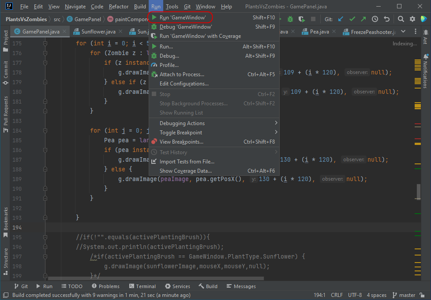Open the Project tool window
431x300 pixels.
point(5,41)
